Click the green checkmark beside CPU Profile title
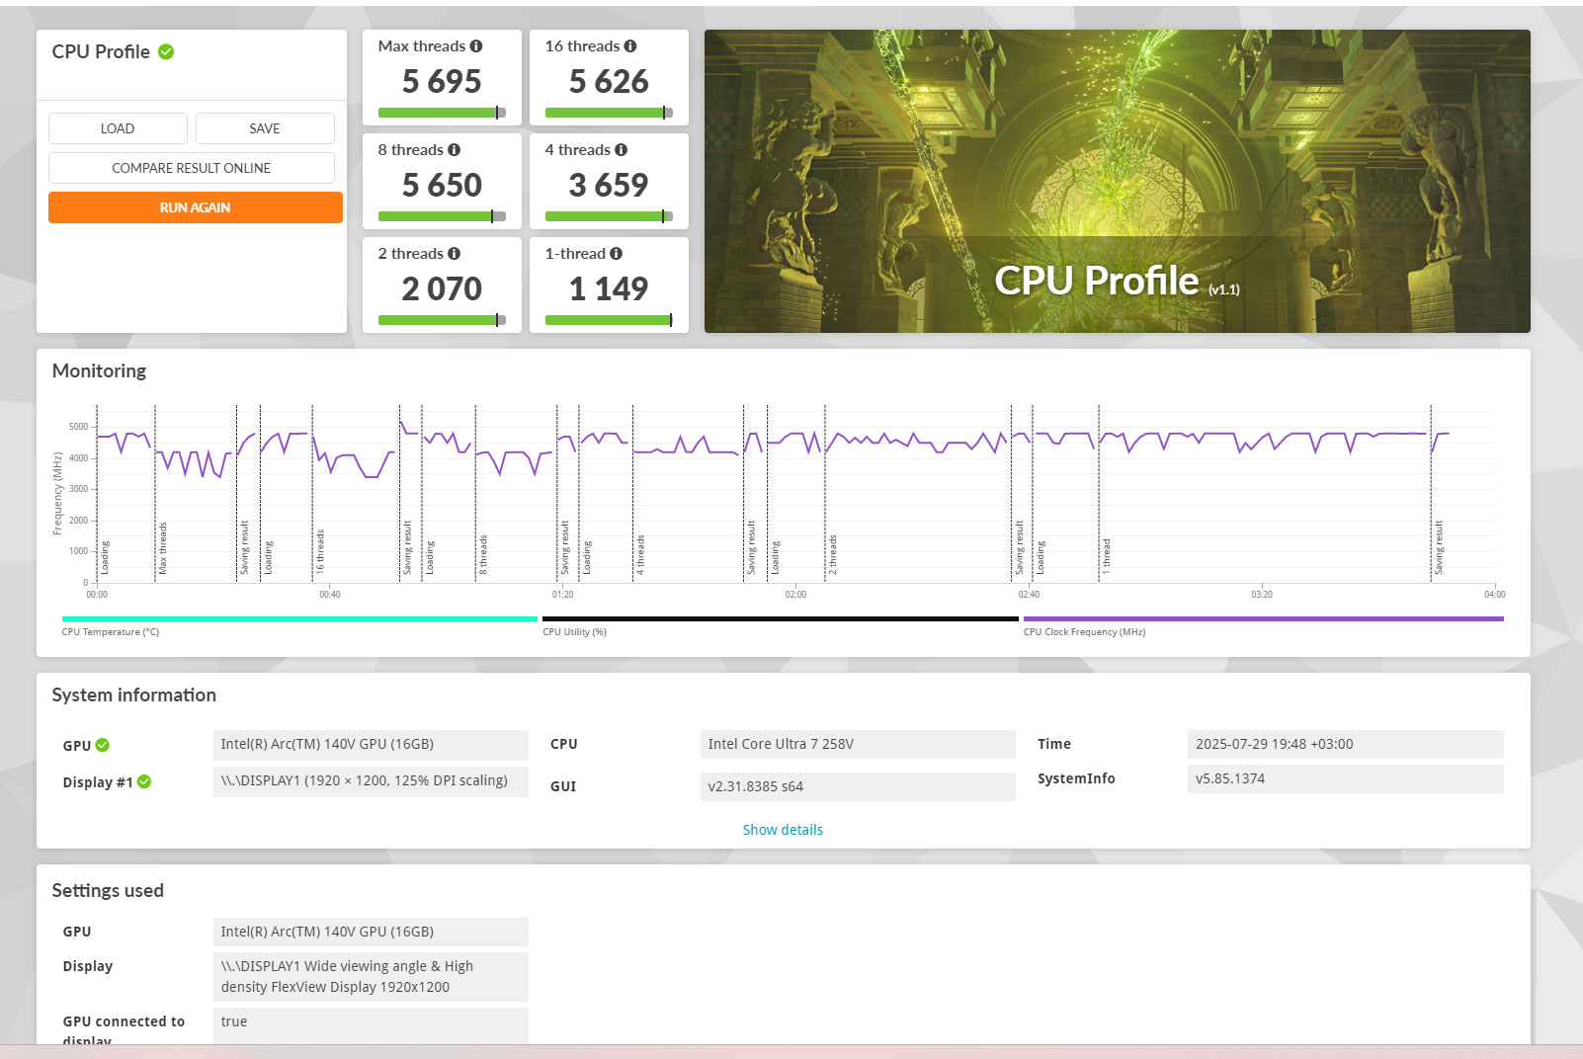1583x1059 pixels. 166,51
